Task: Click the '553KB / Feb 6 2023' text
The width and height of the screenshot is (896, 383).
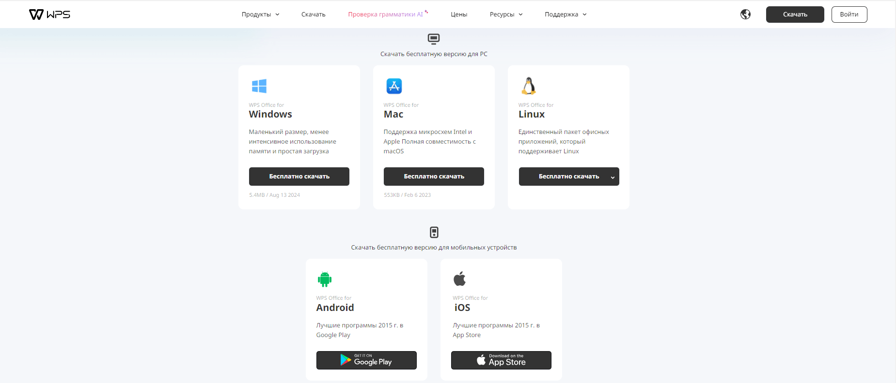Action: (407, 195)
